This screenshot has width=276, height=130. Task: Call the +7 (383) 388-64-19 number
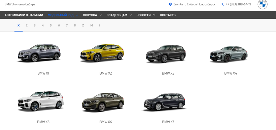pyautogui.click(x=238, y=4)
